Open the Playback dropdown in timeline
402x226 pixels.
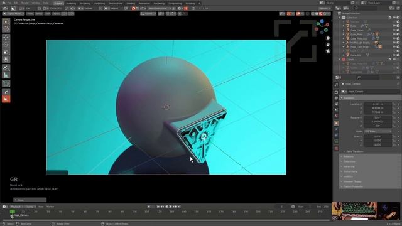(x=16, y=207)
